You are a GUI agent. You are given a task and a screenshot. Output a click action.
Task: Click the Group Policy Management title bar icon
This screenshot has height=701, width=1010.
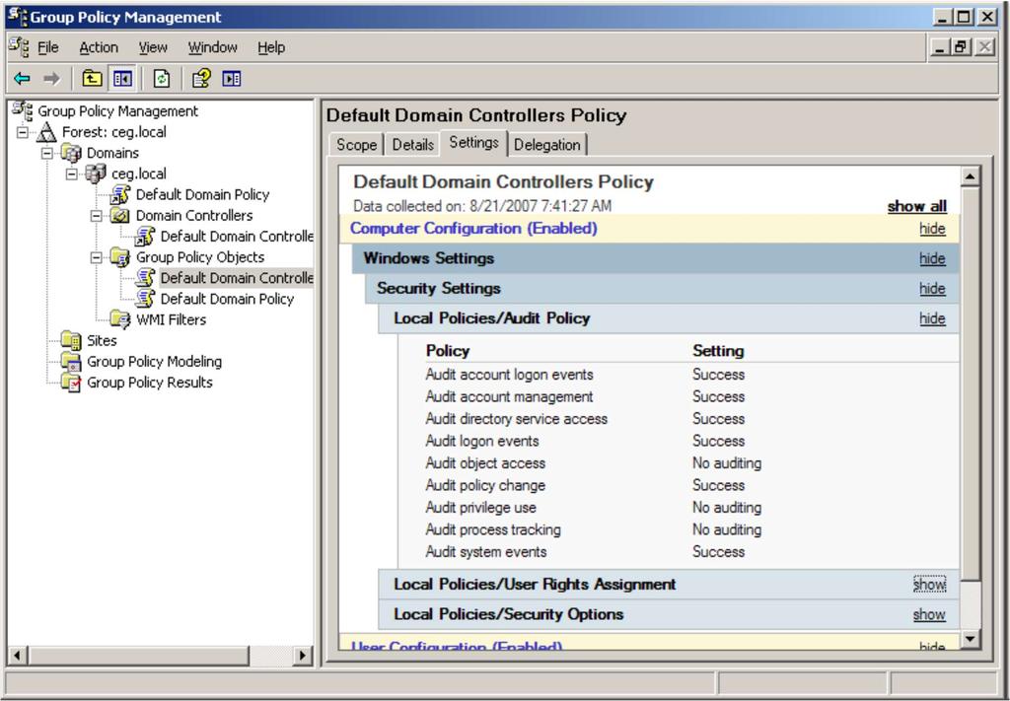(x=18, y=17)
